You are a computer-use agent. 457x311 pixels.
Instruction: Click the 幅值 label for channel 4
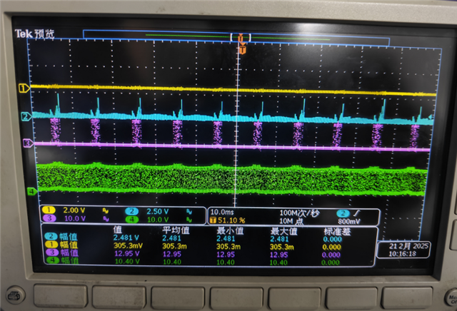click(x=70, y=260)
